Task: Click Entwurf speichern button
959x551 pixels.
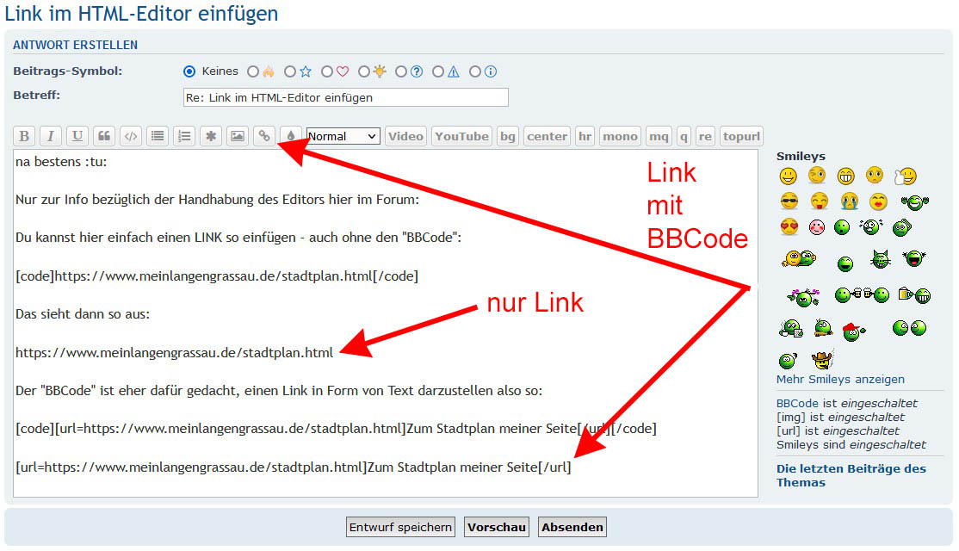Action: (400, 527)
